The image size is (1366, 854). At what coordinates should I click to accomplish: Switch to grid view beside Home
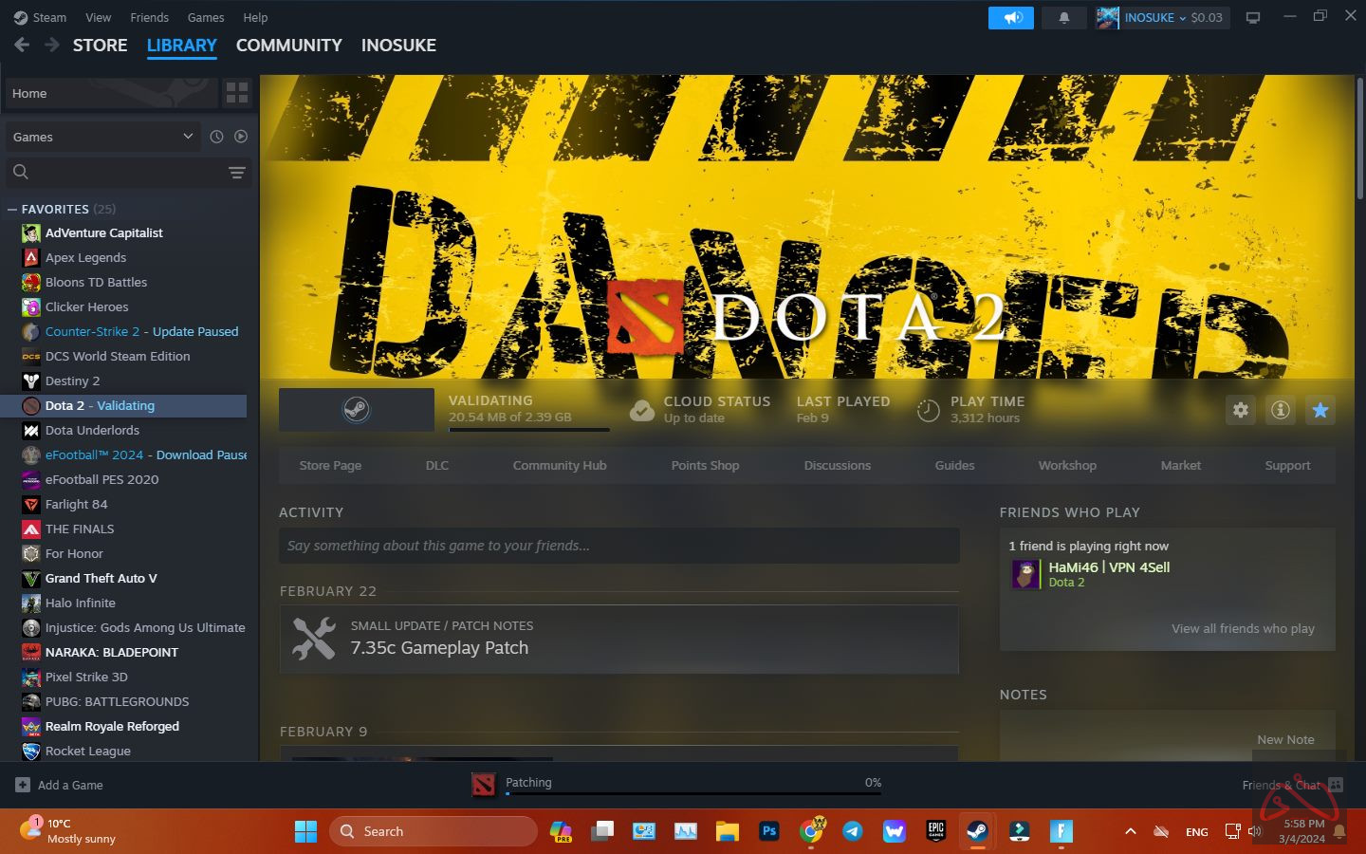237,93
